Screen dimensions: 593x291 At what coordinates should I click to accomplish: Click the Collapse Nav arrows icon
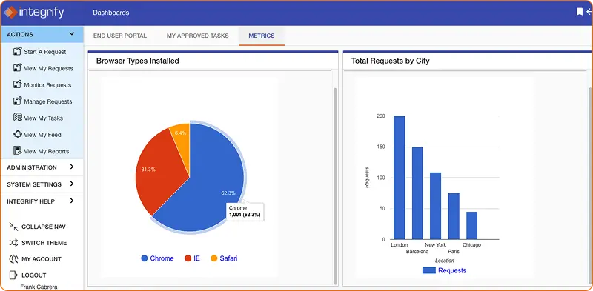13,227
